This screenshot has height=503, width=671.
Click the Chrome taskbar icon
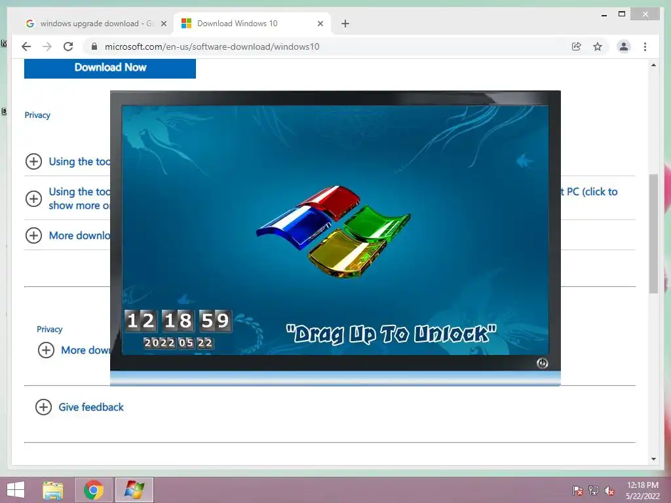(x=94, y=490)
